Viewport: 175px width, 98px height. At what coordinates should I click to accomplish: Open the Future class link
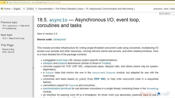point(49,73)
